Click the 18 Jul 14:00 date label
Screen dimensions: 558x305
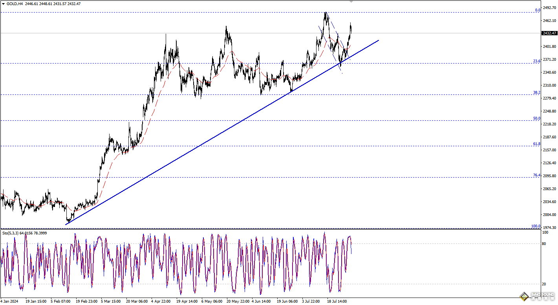pos(337,301)
